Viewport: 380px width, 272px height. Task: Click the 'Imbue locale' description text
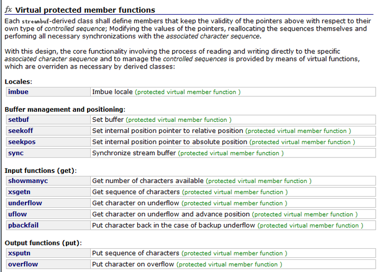click(112, 92)
